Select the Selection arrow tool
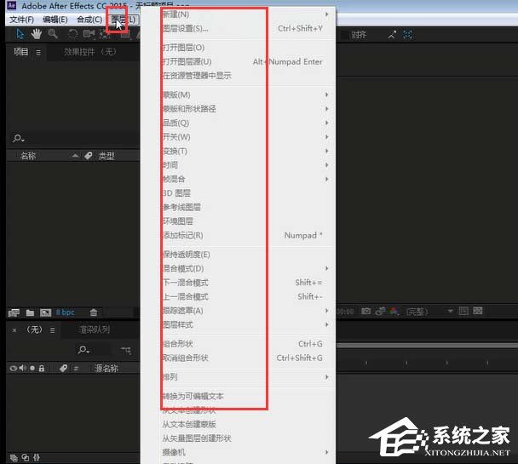Screen dimensions: 518x464 coord(20,34)
